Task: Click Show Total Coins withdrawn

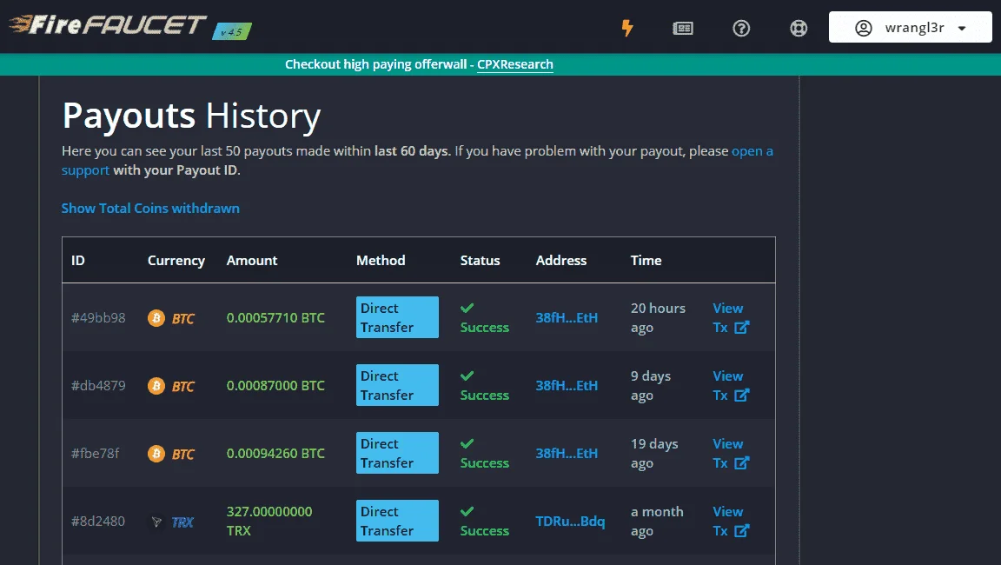Action: tap(150, 208)
